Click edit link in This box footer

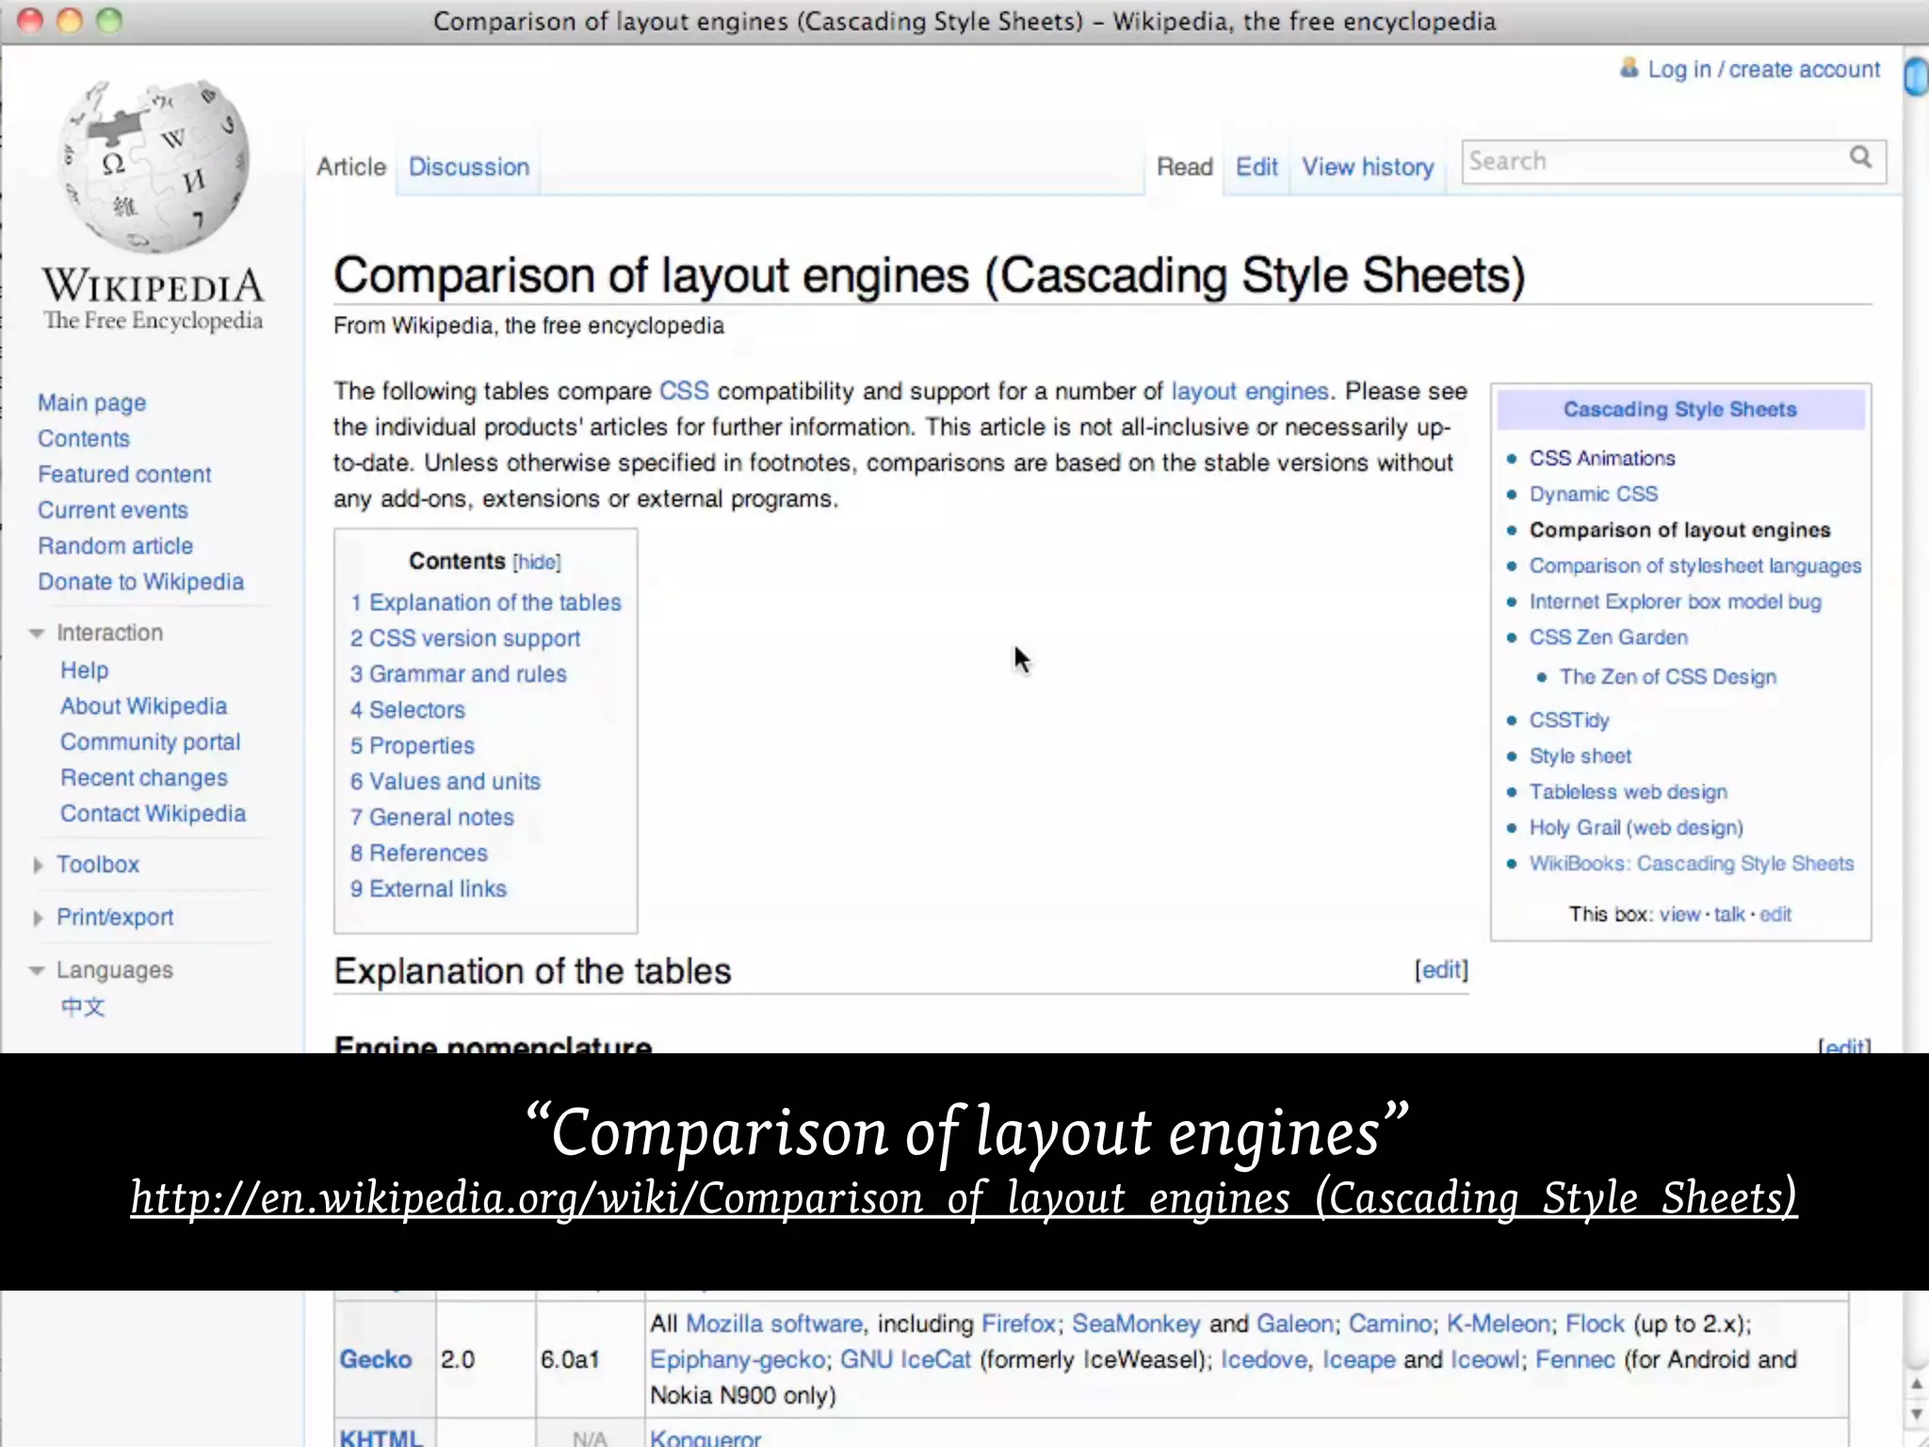pos(1775,914)
